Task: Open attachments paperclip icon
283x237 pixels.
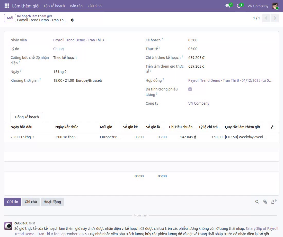Action: click(265, 202)
